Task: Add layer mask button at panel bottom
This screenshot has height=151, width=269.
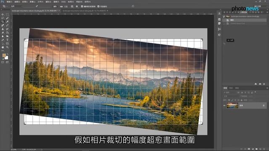Action: pyautogui.click(x=249, y=149)
